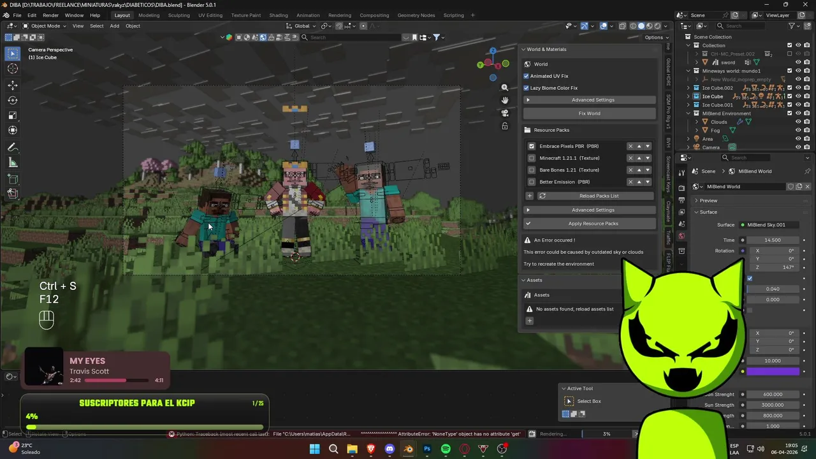Click the purple color swatch in World properties
The image size is (816, 459).
click(x=773, y=371)
